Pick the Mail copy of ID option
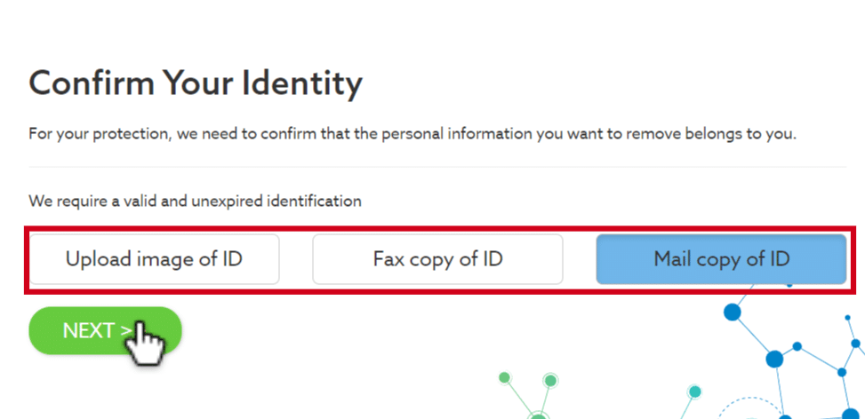This screenshot has width=865, height=419. coord(721,259)
